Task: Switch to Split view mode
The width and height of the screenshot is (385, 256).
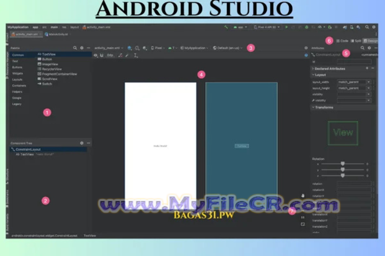Action: click(x=356, y=41)
